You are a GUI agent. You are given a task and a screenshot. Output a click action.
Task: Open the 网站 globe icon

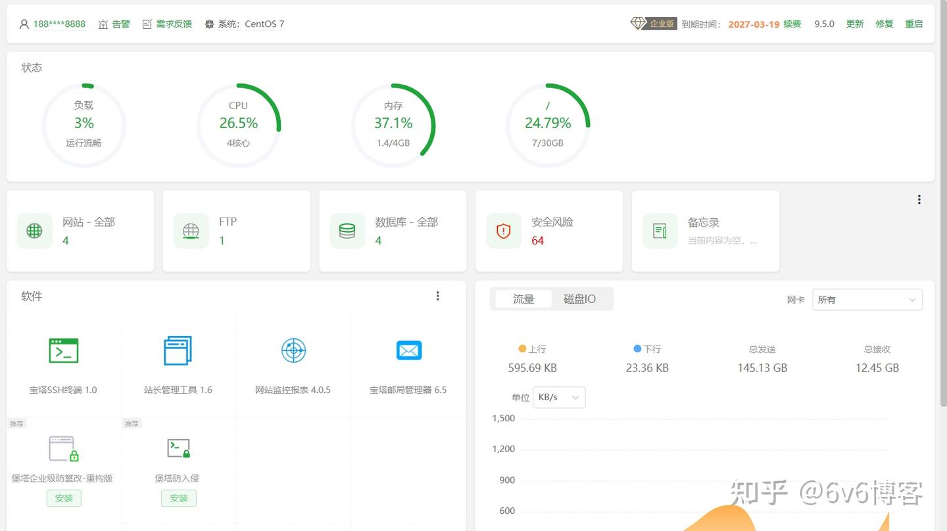[34, 231]
